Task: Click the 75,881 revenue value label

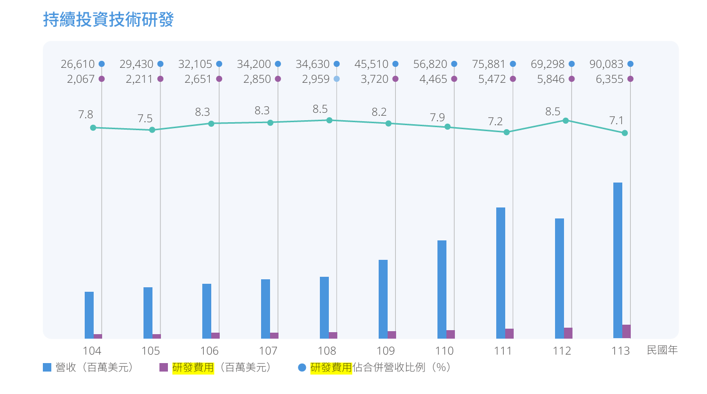Action: tap(488, 64)
